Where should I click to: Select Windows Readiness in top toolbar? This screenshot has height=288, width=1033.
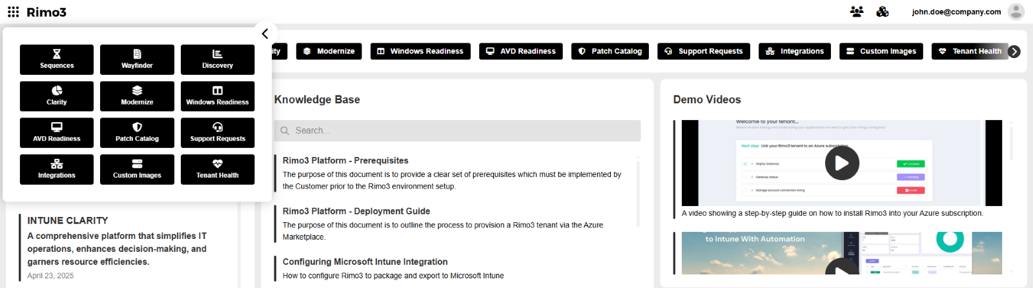pyautogui.click(x=420, y=51)
